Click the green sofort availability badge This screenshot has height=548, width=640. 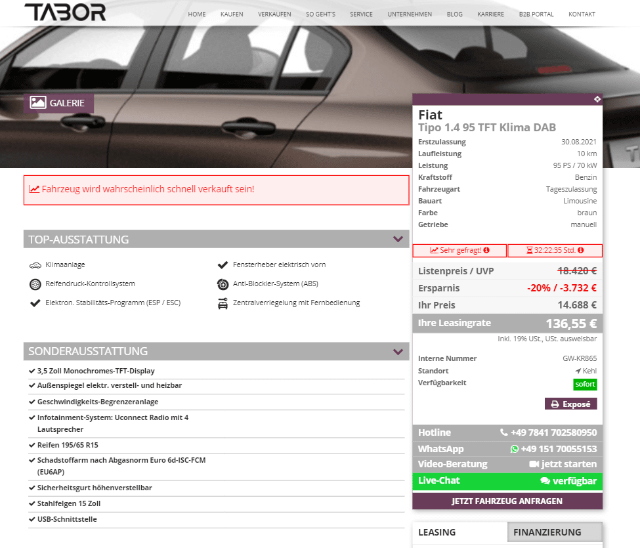click(x=585, y=385)
